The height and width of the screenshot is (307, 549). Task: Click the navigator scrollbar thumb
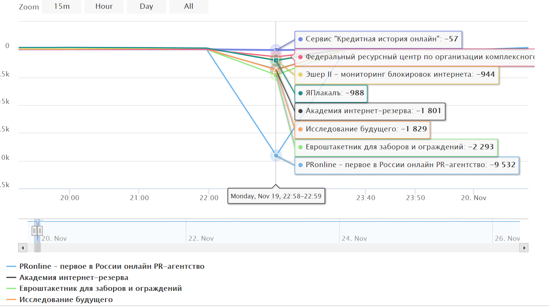[38, 248]
